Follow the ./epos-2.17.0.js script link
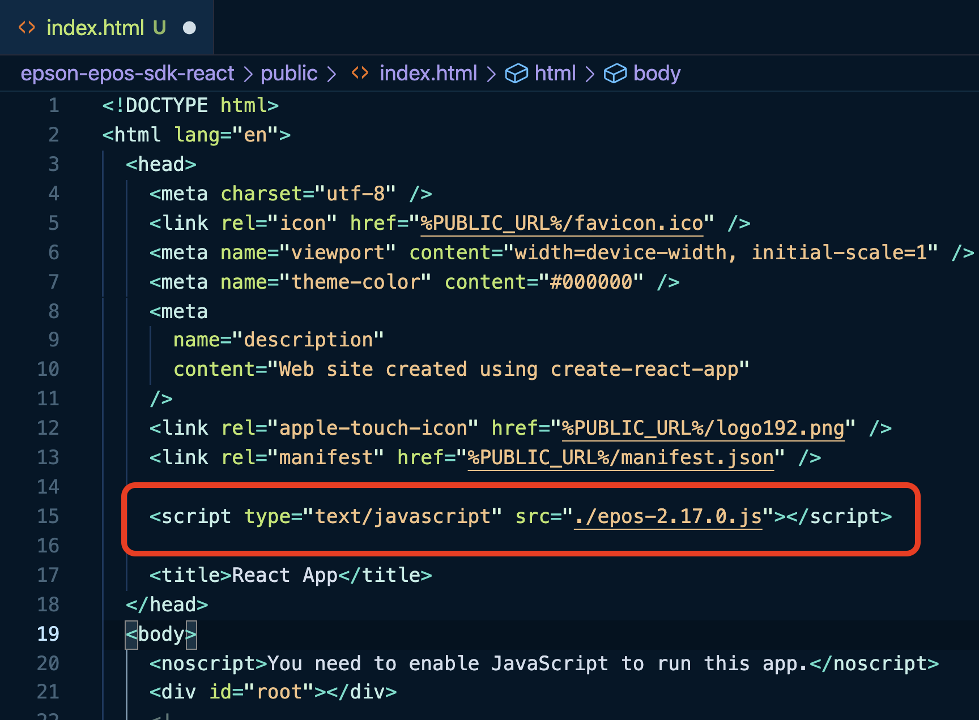The width and height of the screenshot is (979, 720). (668, 516)
